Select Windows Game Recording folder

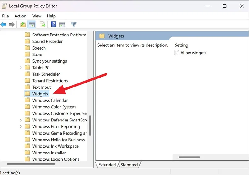59,133
